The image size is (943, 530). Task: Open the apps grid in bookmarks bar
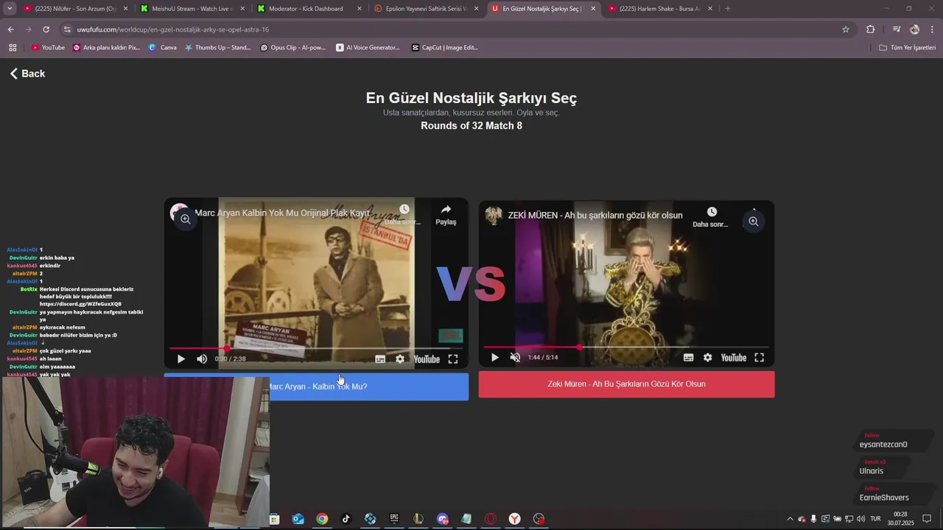tap(13, 48)
